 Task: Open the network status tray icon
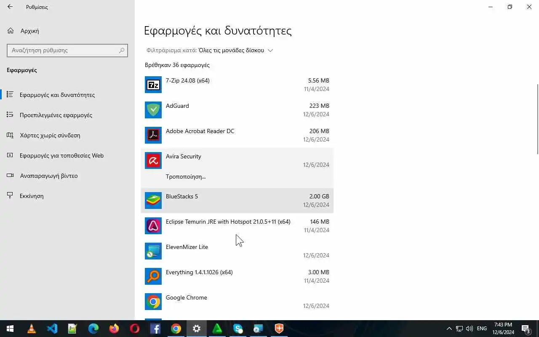point(459,329)
